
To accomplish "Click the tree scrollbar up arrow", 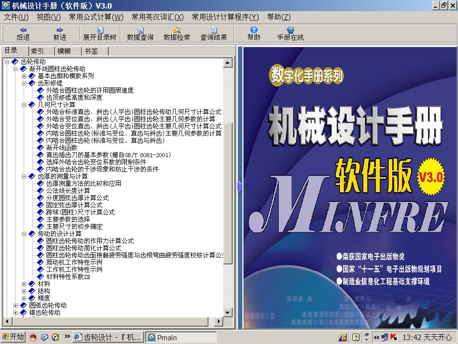I will point(228,63).
